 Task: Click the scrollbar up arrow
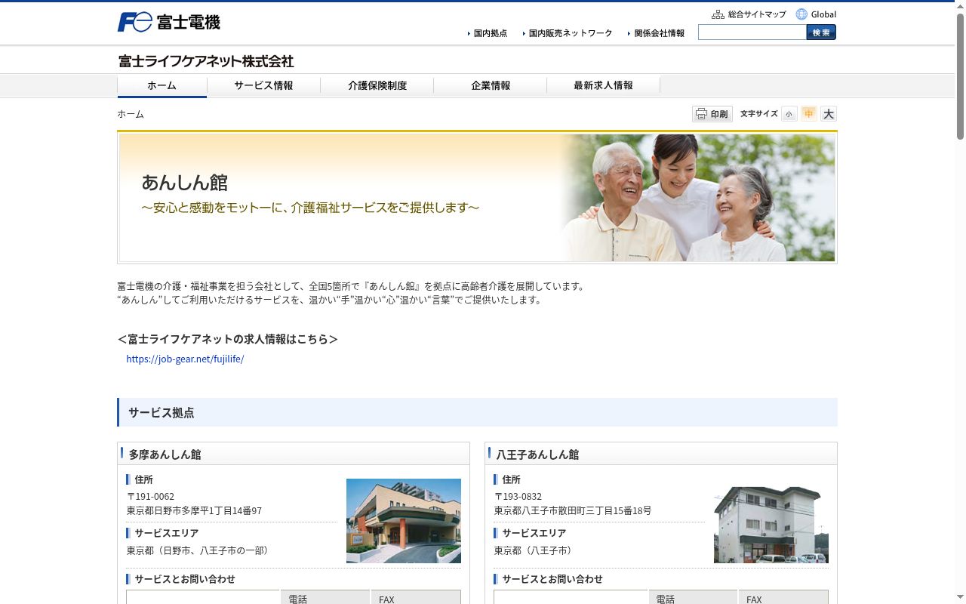(960, 6)
